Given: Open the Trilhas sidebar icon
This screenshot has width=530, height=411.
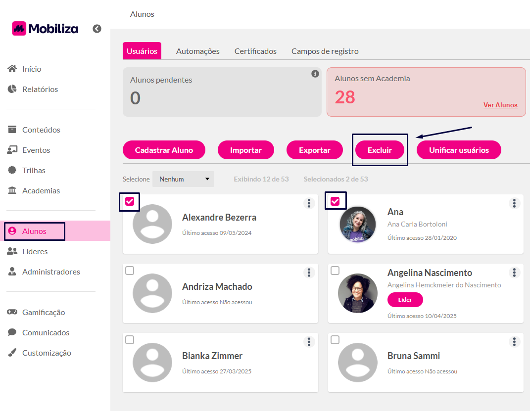Looking at the screenshot, I should pyautogui.click(x=12, y=170).
